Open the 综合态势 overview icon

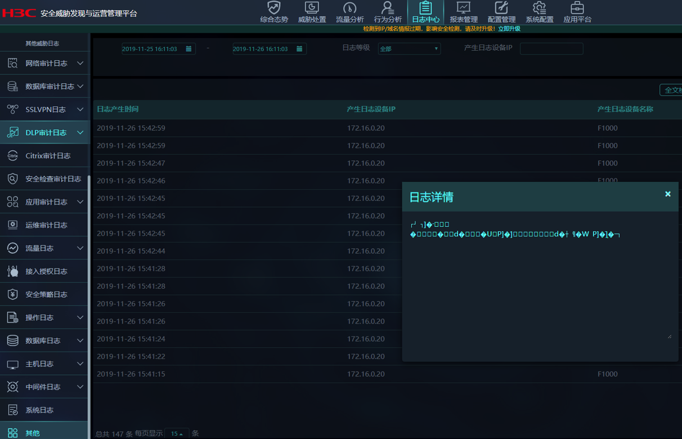[274, 8]
